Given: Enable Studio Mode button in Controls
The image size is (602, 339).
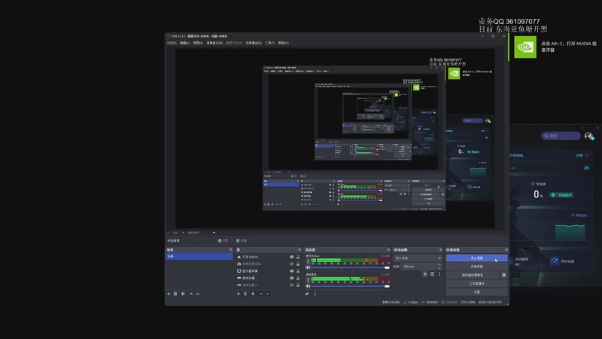Looking at the screenshot, I should pos(477,283).
